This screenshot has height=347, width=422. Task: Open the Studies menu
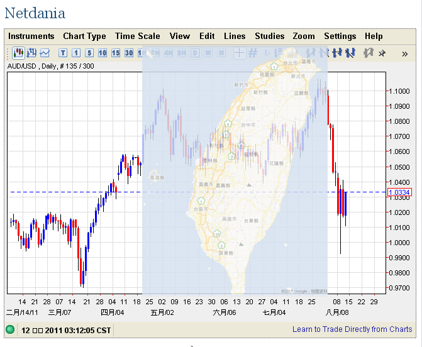pos(270,36)
